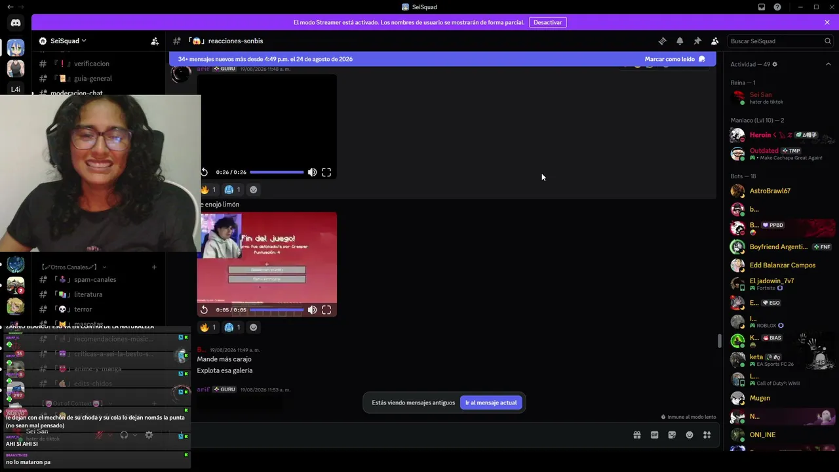Open GIF picker in message bar
Viewport: 839px width, 472px height.
(654, 435)
